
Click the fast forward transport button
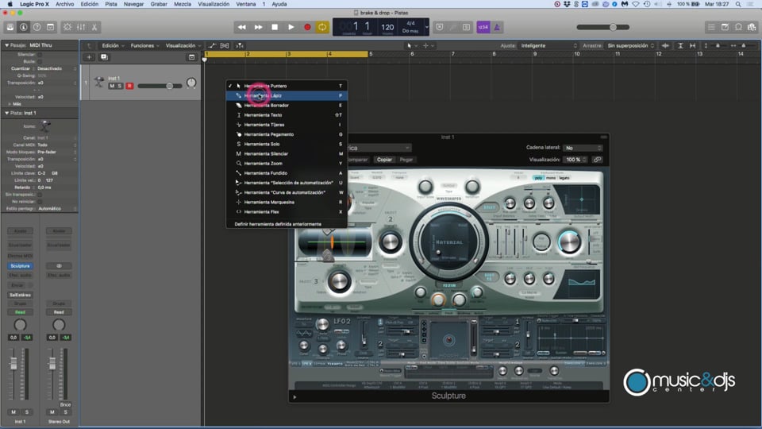point(258,27)
